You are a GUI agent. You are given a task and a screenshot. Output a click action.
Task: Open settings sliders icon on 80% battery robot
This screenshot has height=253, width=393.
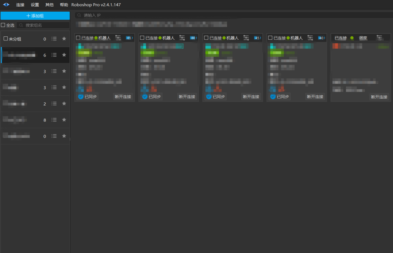point(182,38)
